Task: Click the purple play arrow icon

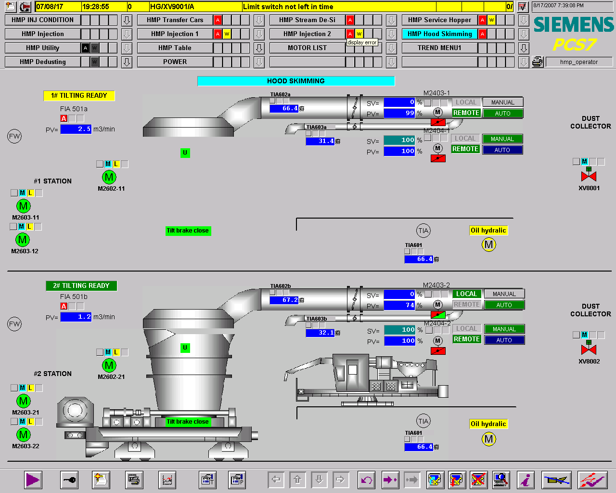Action: tap(33, 480)
